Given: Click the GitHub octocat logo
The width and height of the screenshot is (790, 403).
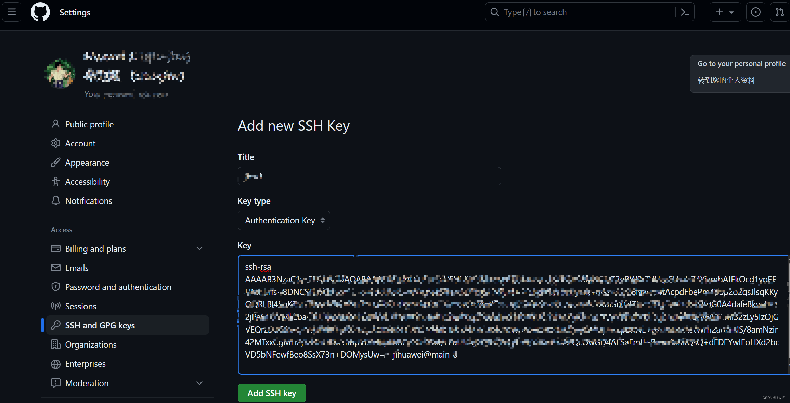Looking at the screenshot, I should (x=40, y=12).
